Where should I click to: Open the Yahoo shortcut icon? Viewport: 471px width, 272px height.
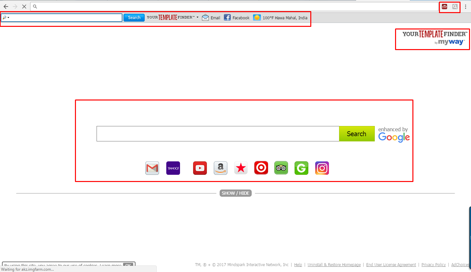[173, 168]
